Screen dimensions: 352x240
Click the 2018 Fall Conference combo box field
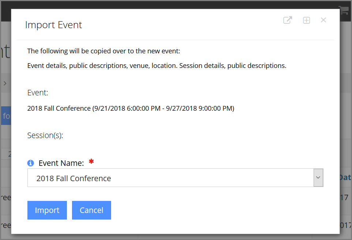click(175, 178)
